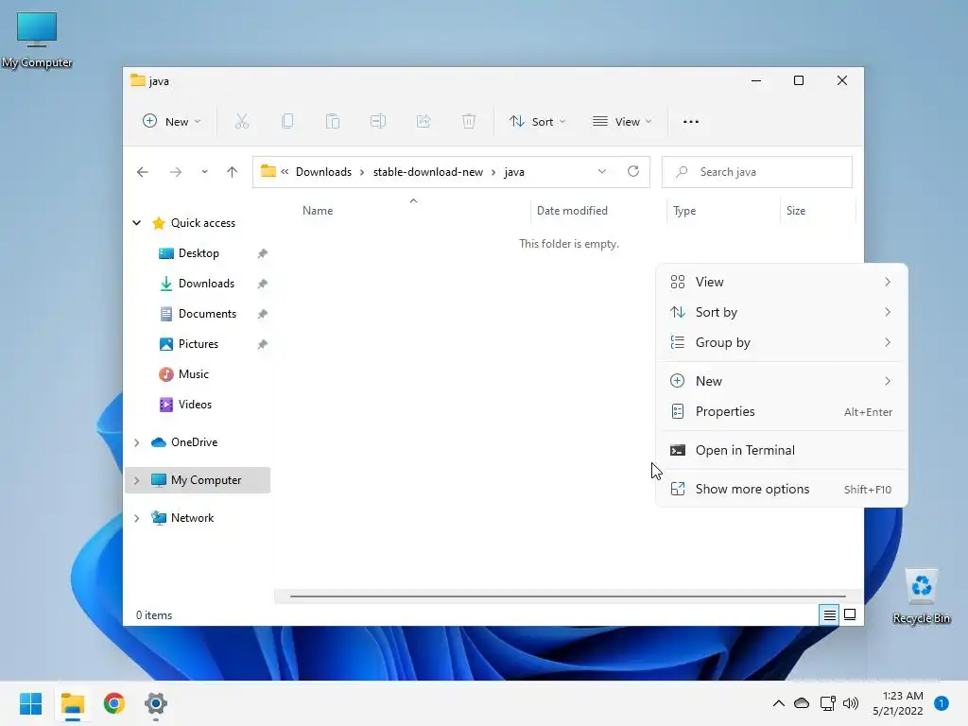Expand the My Computer tree node

point(137,480)
